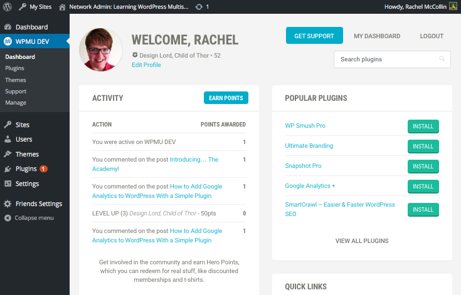Install WP Smush Pro
The image size is (461, 295).
pyautogui.click(x=423, y=127)
